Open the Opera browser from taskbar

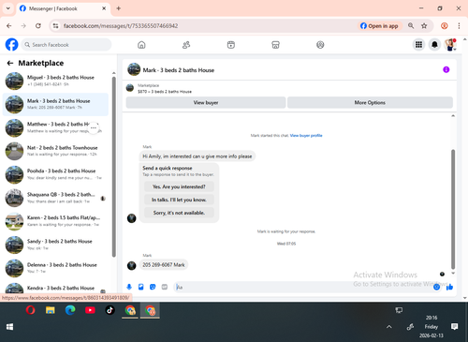(x=30, y=310)
